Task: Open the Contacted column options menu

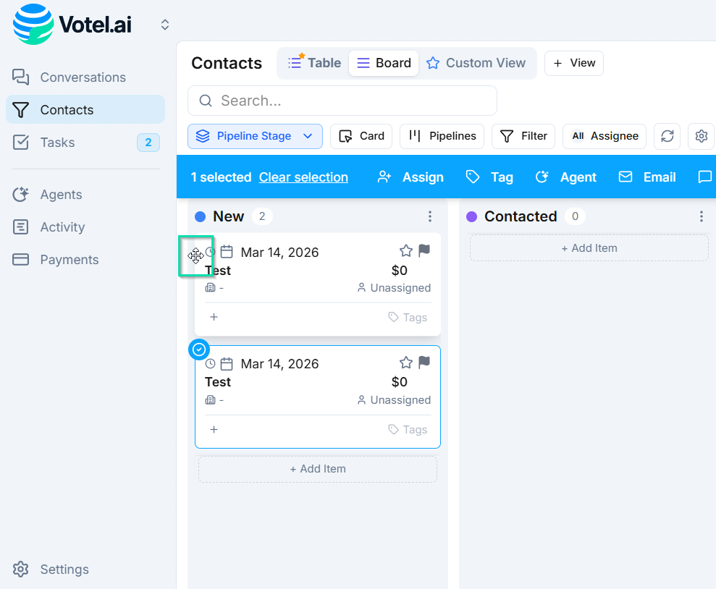Action: 701,216
